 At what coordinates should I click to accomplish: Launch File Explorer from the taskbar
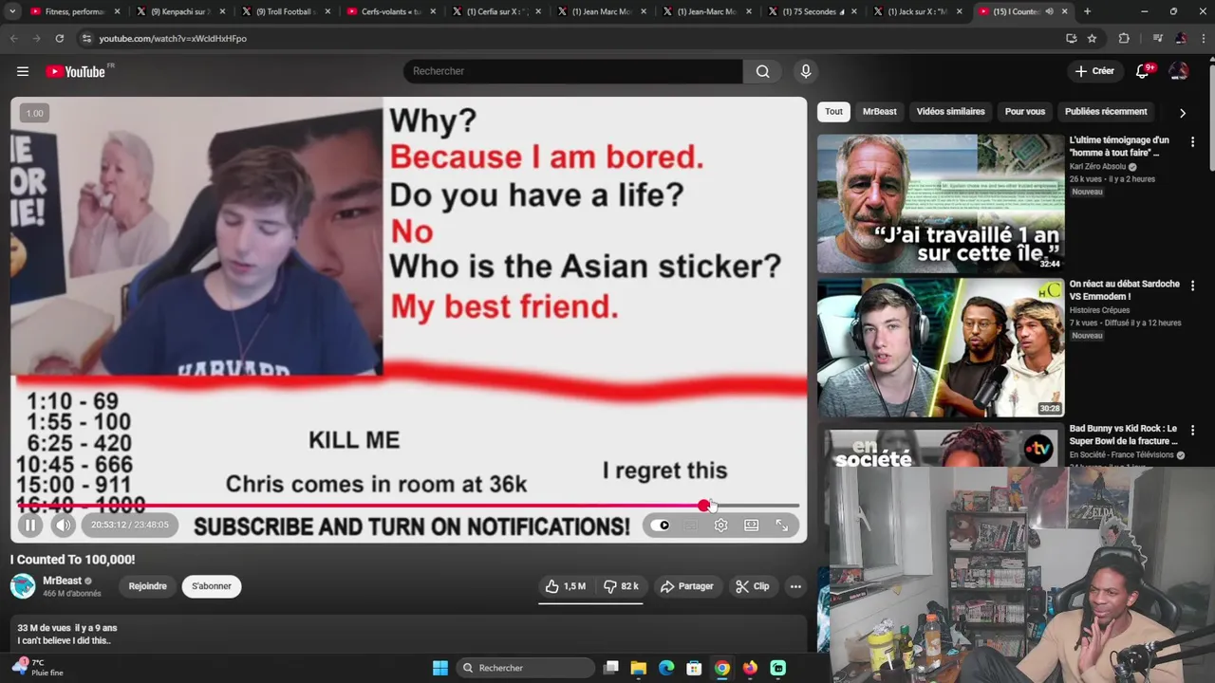pos(638,668)
